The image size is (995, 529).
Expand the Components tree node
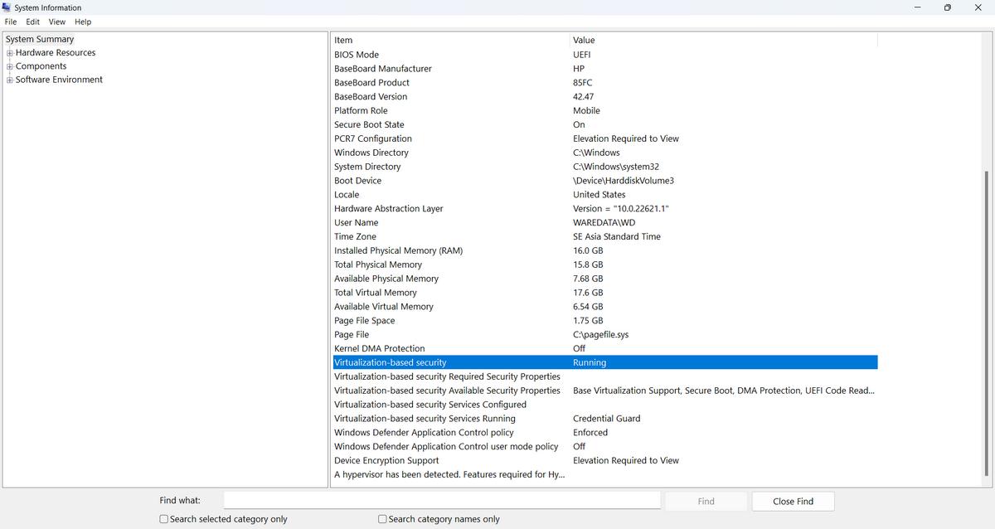[x=10, y=66]
